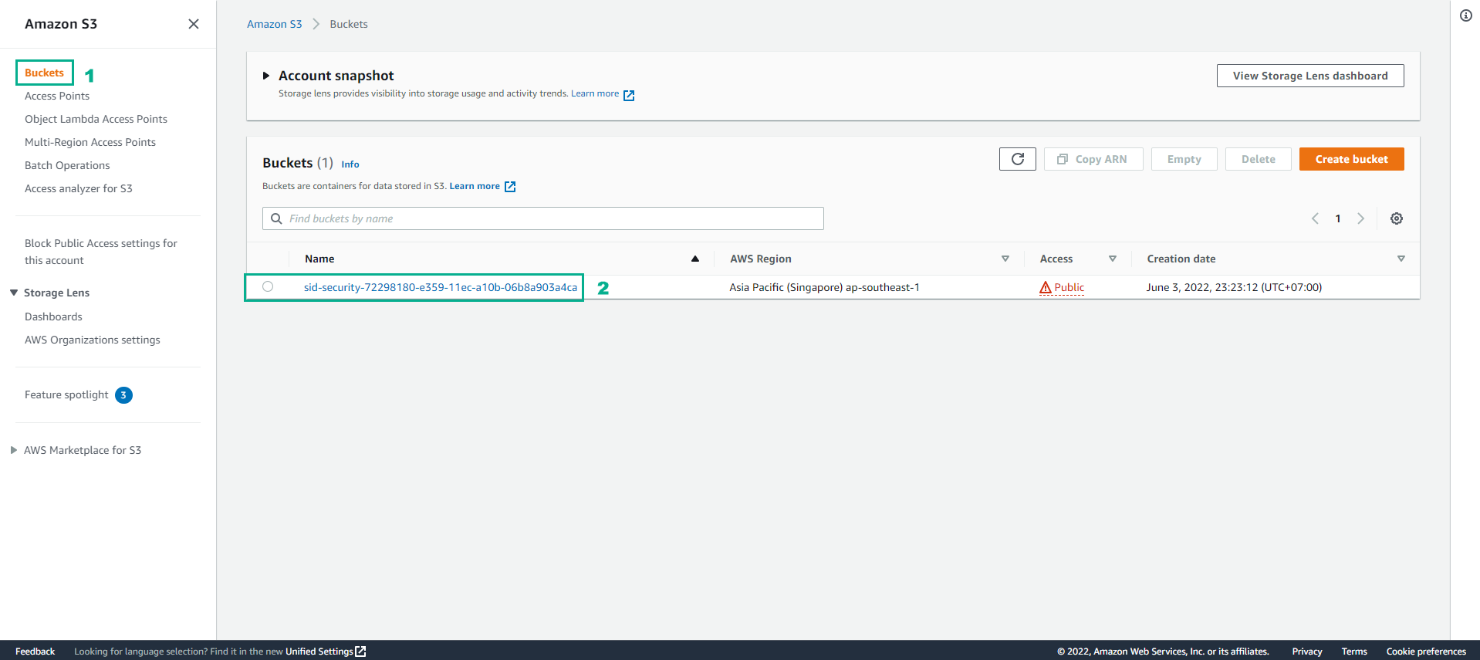
Task: Click the Create bucket button
Action: 1351,159
